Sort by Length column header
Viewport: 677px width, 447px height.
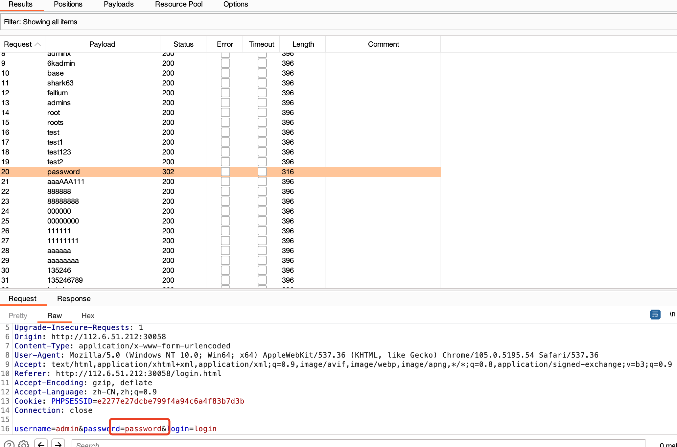point(303,44)
